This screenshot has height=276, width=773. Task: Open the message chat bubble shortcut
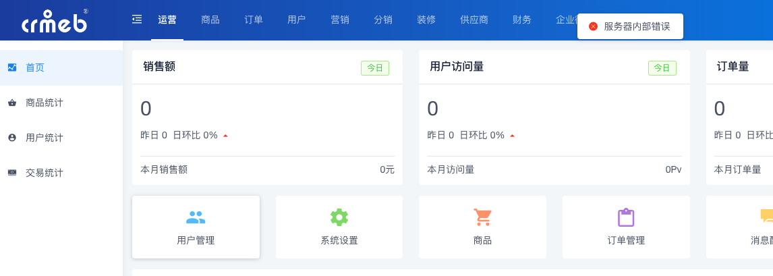click(x=766, y=217)
